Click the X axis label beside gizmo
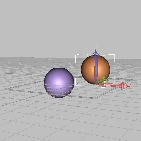 (x=131, y=85)
